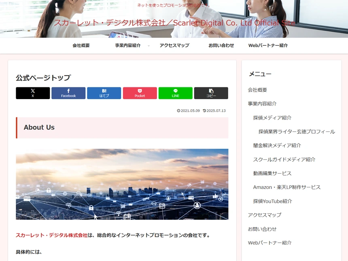Open Webパートナー紹介 in top navigation

tap(268, 46)
